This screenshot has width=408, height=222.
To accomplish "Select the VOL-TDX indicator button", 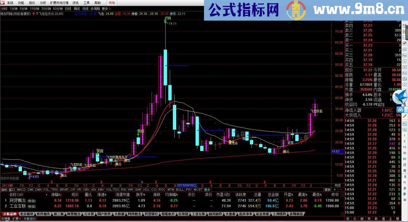I will point(112,190).
